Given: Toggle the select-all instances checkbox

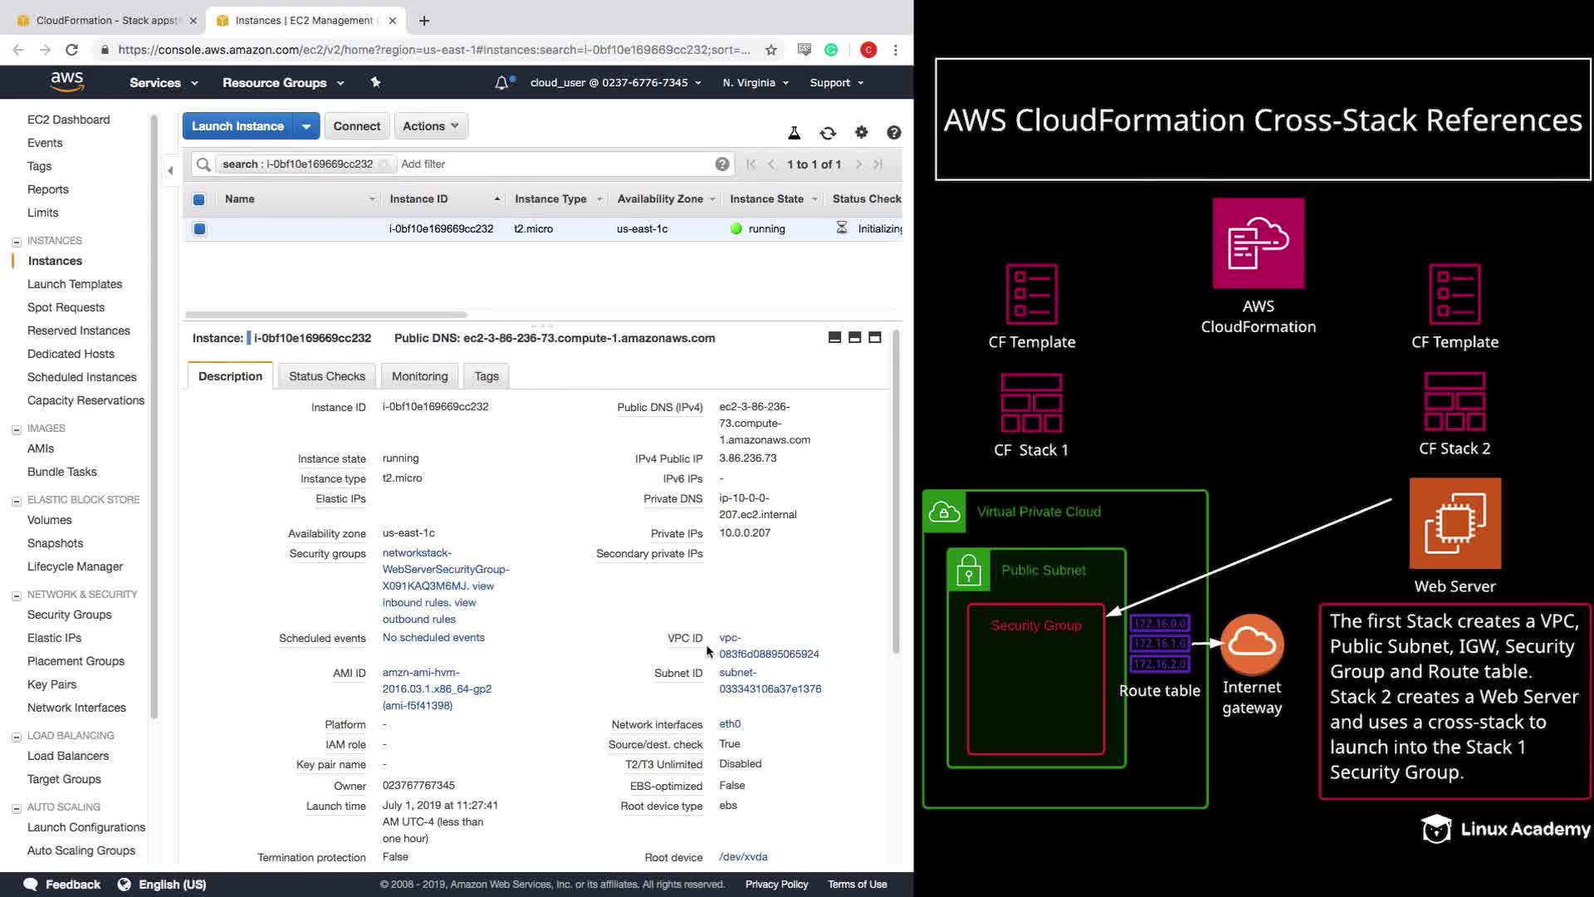Looking at the screenshot, I should 199,199.
